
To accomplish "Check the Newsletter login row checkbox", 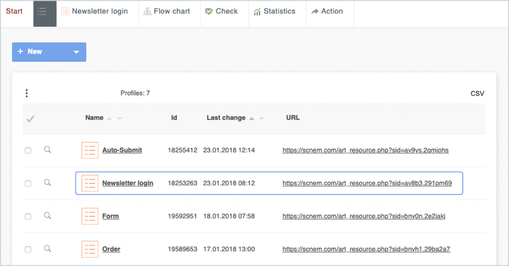I will click(27, 183).
